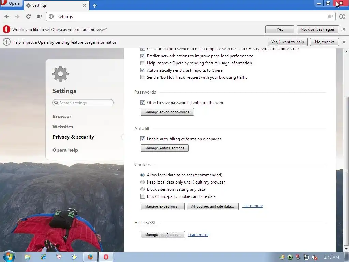Select Block sites from setting any data
The height and width of the screenshot is (262, 349).
142,189
